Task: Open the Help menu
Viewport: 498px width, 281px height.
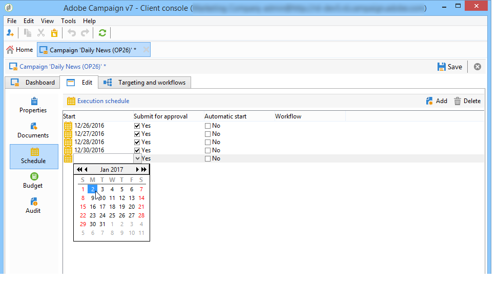Action: click(x=89, y=21)
